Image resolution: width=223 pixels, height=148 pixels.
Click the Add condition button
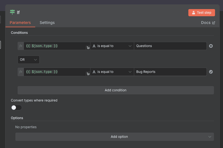pos(115,90)
